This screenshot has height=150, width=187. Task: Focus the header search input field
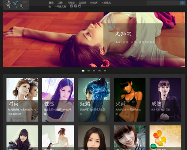click(163, 3)
